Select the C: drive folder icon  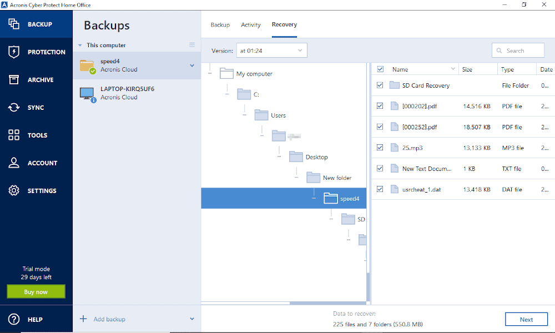point(244,94)
